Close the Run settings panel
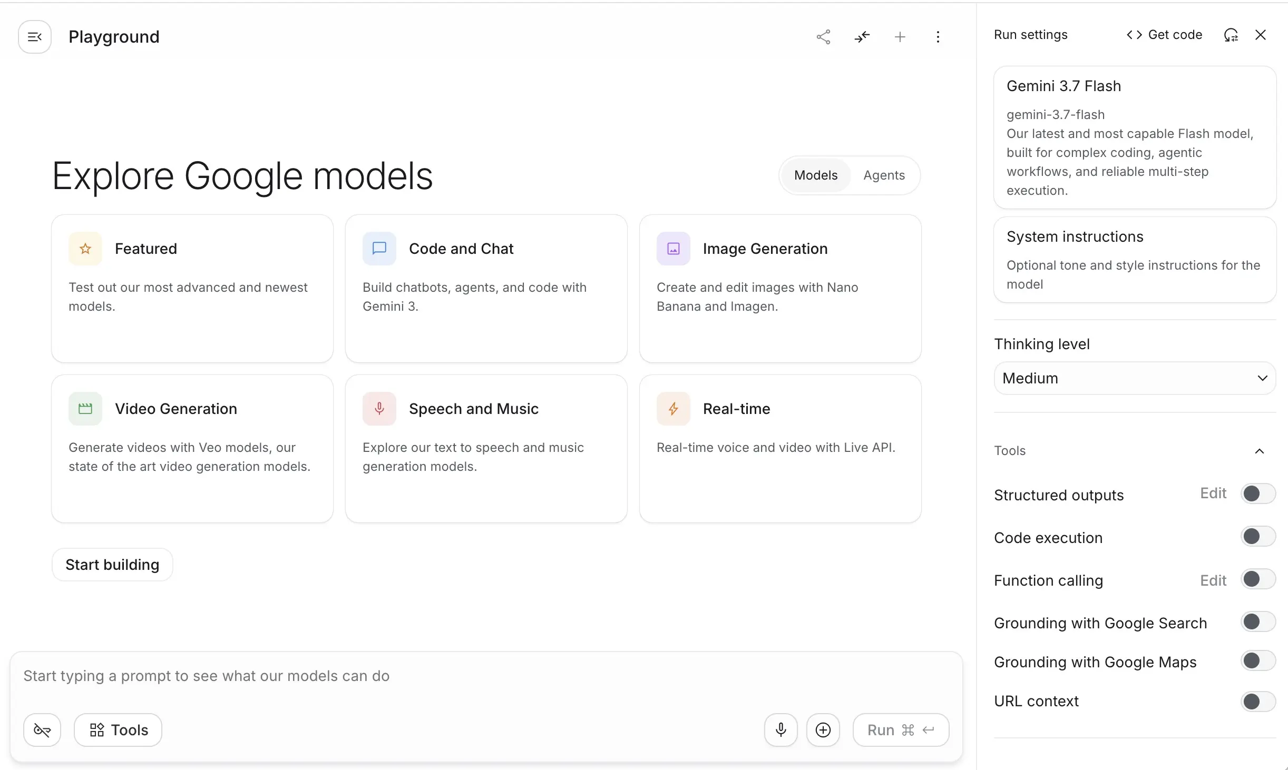The image size is (1288, 770). tap(1261, 35)
